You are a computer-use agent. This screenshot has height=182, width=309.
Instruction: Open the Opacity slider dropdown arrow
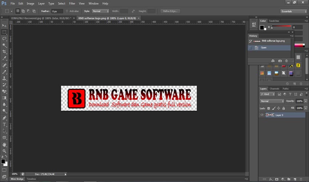[x=306, y=101]
